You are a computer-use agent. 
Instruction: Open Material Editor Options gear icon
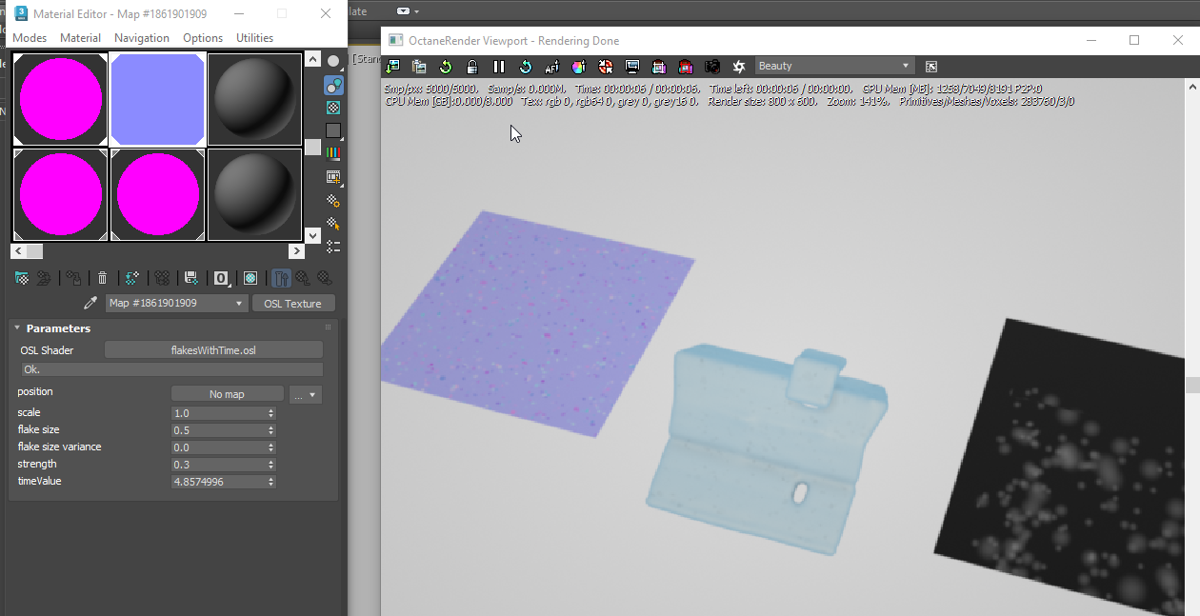click(333, 200)
